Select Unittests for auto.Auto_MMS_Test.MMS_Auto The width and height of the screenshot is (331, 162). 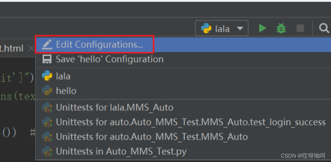tap(152, 137)
